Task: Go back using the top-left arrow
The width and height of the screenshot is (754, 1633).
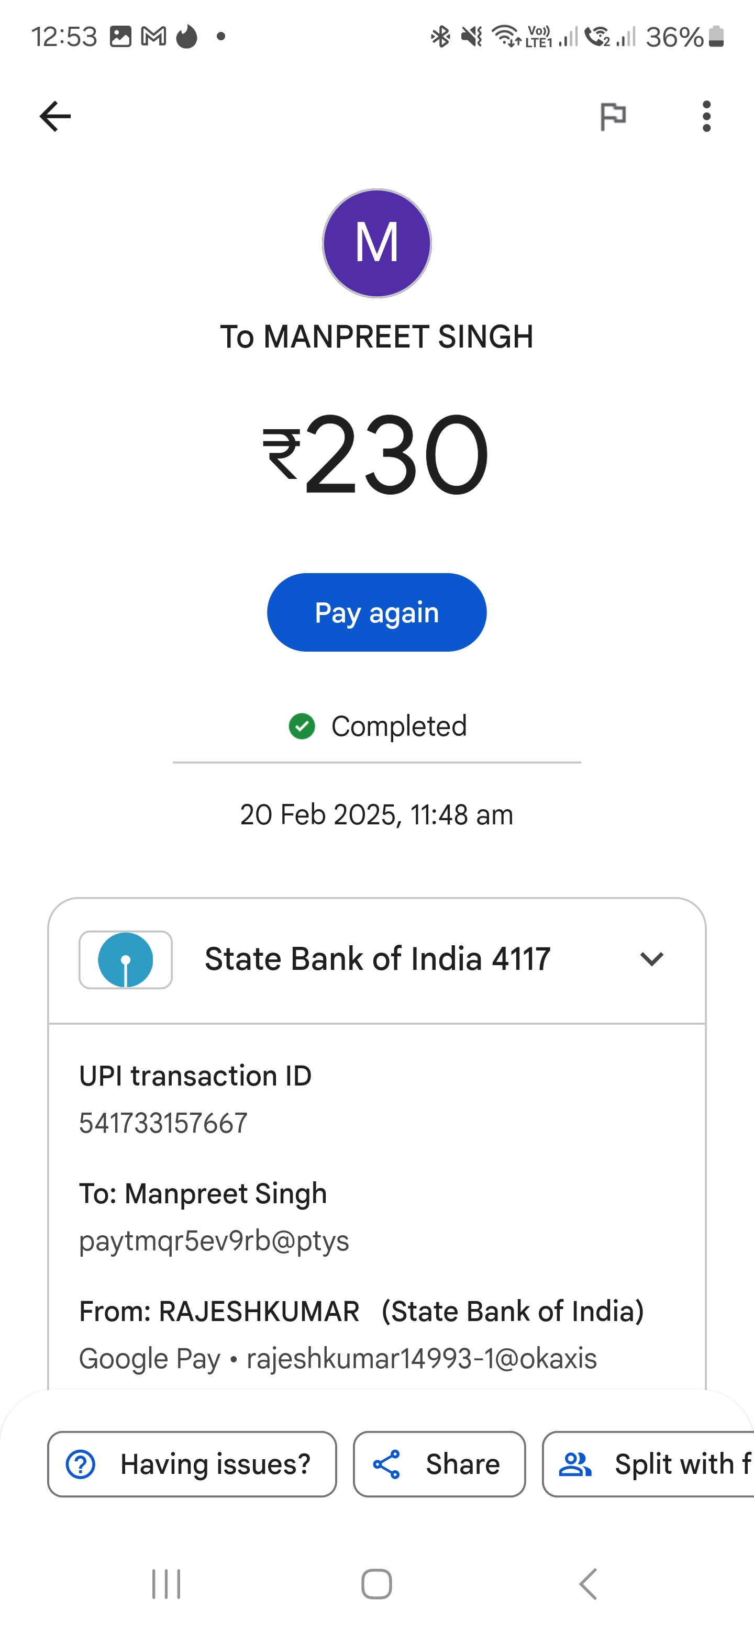Action: pos(55,116)
